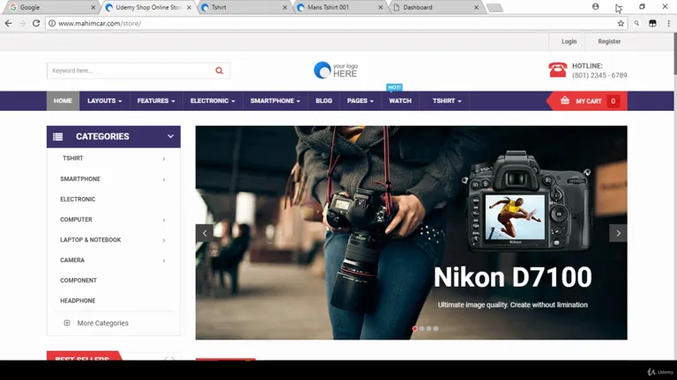This screenshot has height=380, width=677.
Task: Click the red hotline telephone icon
Action: pos(557,69)
